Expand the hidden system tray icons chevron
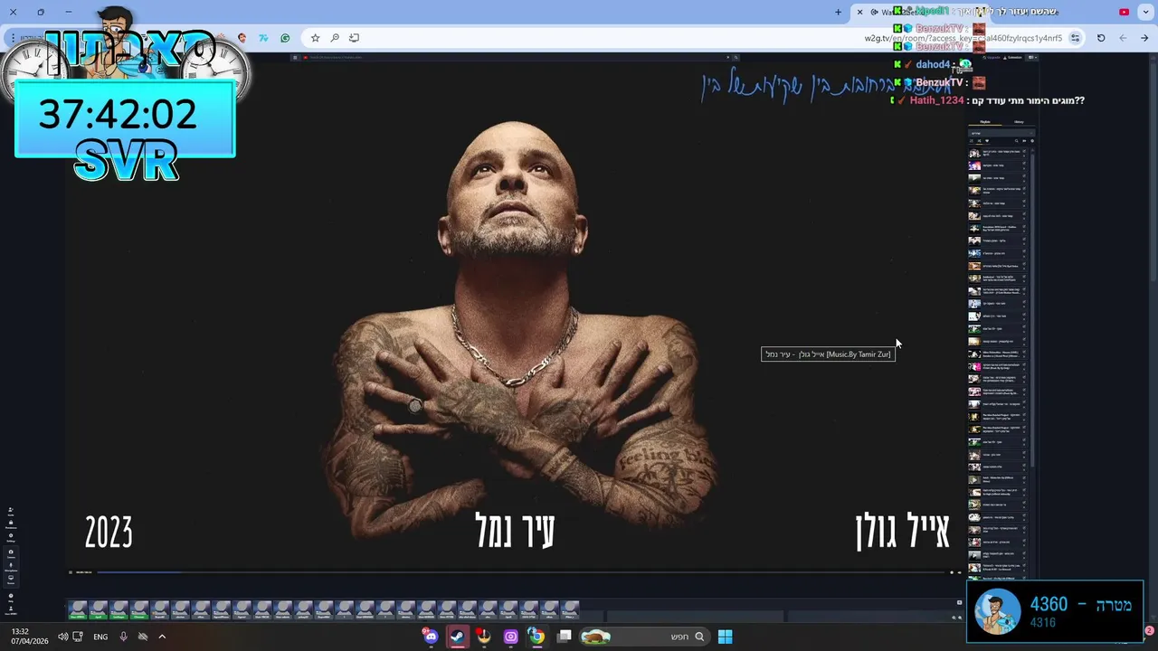Viewport: 1158px width, 651px height. (162, 637)
